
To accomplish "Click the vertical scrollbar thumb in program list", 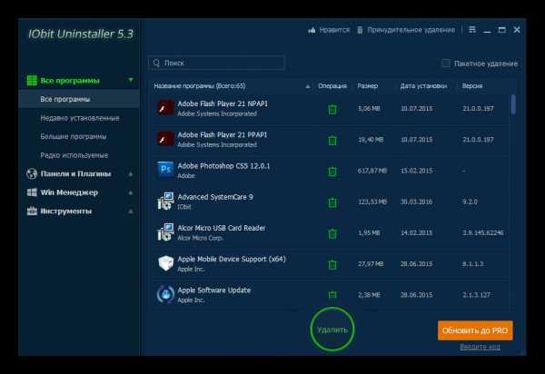I will pos(513,103).
